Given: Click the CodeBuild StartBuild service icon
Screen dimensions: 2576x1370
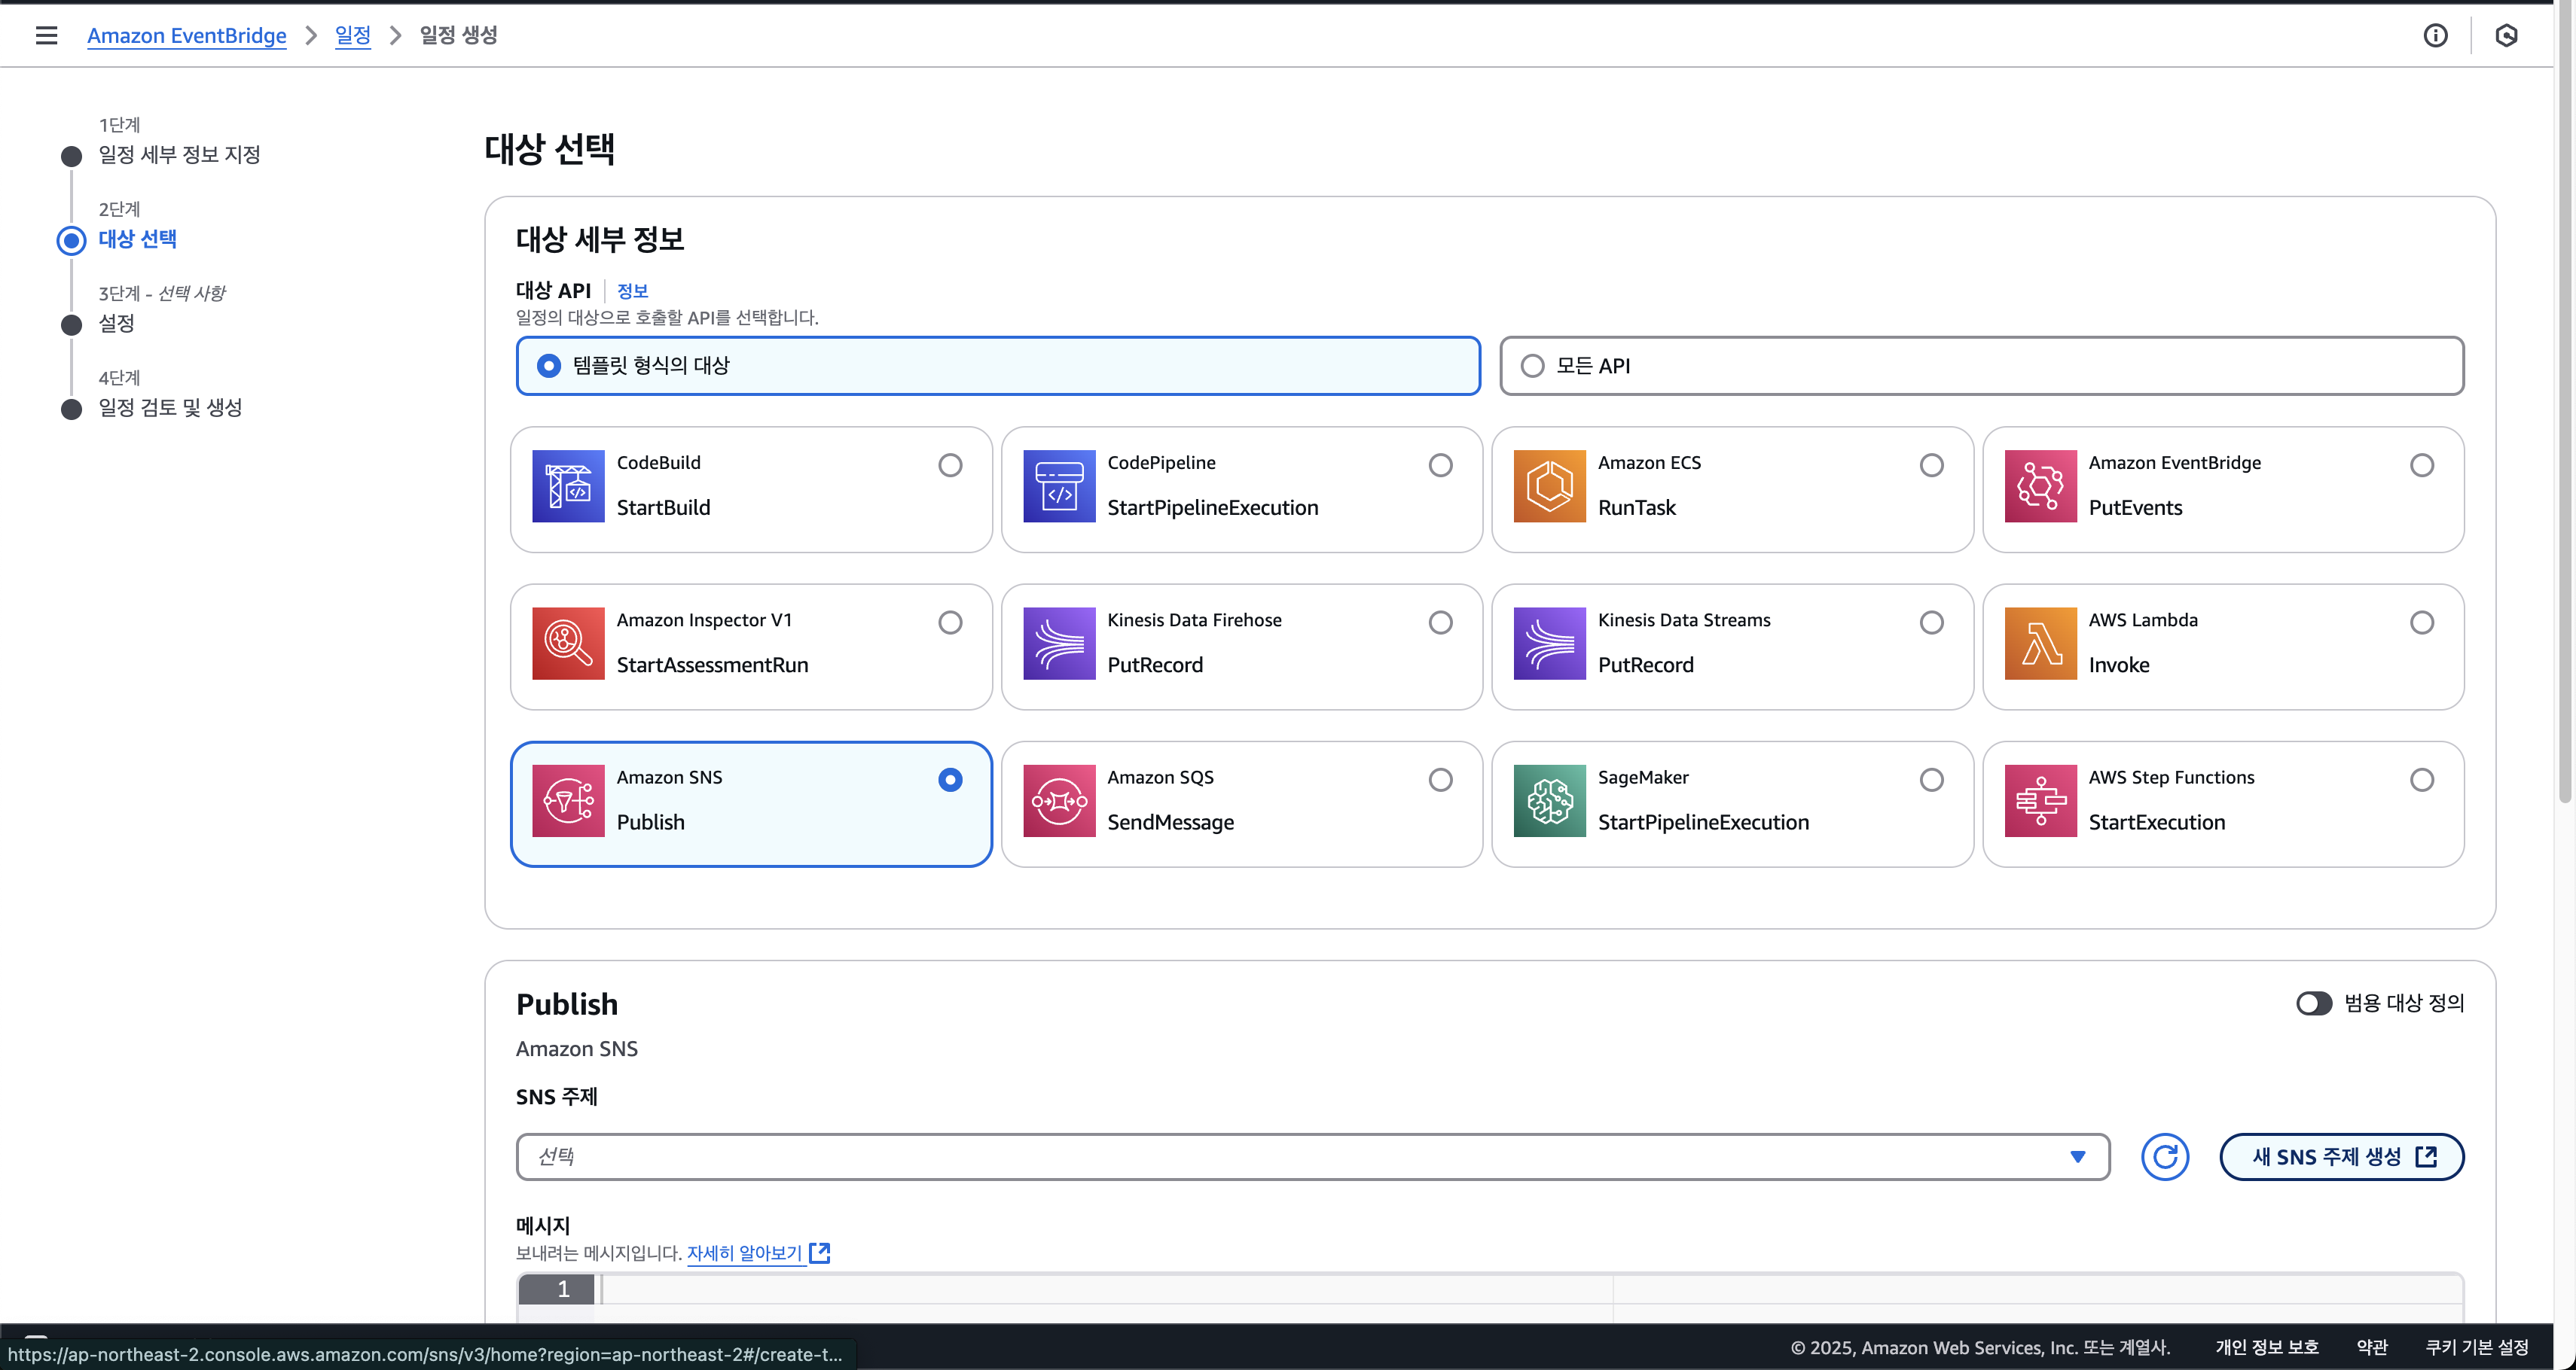Looking at the screenshot, I should (x=568, y=486).
